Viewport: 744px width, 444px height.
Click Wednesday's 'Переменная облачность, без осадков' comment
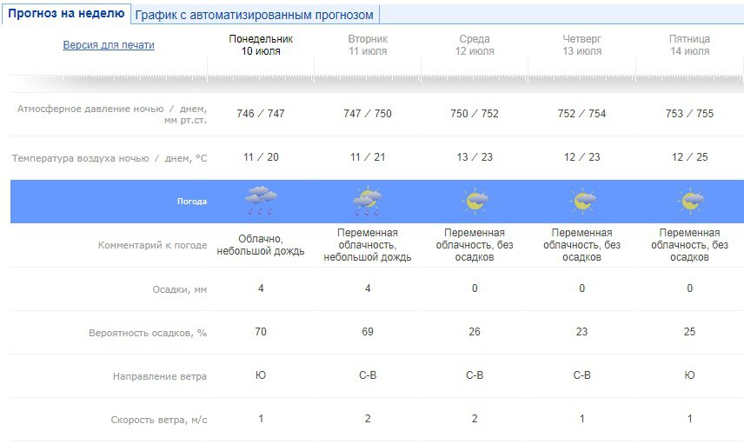coord(475,245)
